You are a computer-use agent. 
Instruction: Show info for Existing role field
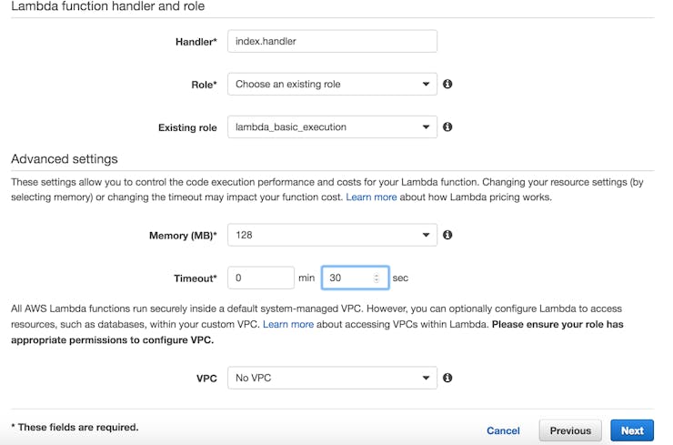click(x=447, y=126)
